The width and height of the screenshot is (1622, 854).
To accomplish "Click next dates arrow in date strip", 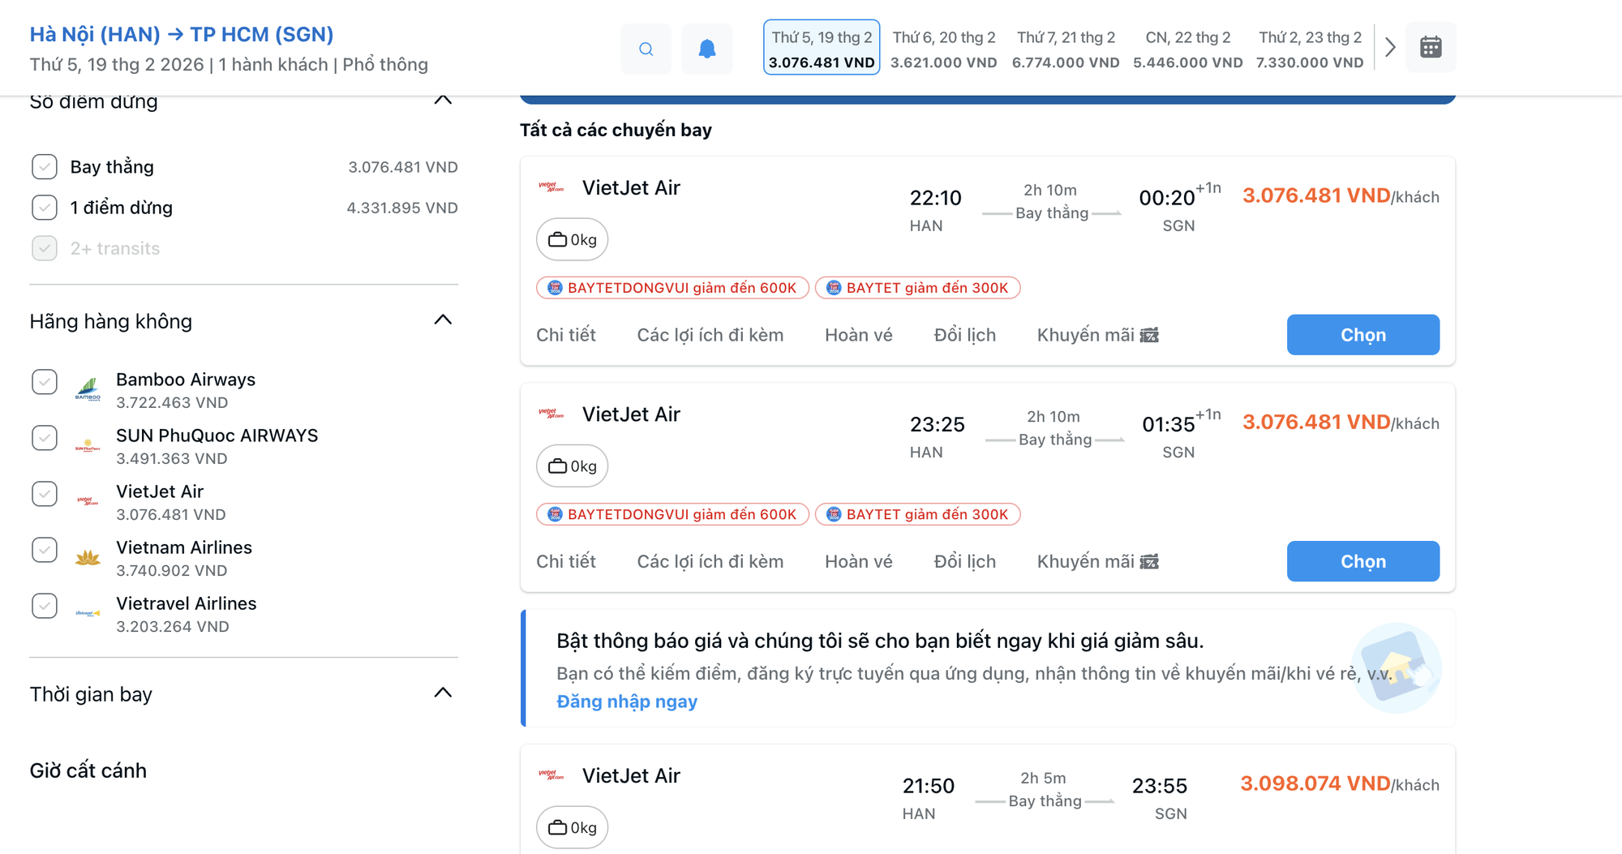I will pyautogui.click(x=1390, y=48).
